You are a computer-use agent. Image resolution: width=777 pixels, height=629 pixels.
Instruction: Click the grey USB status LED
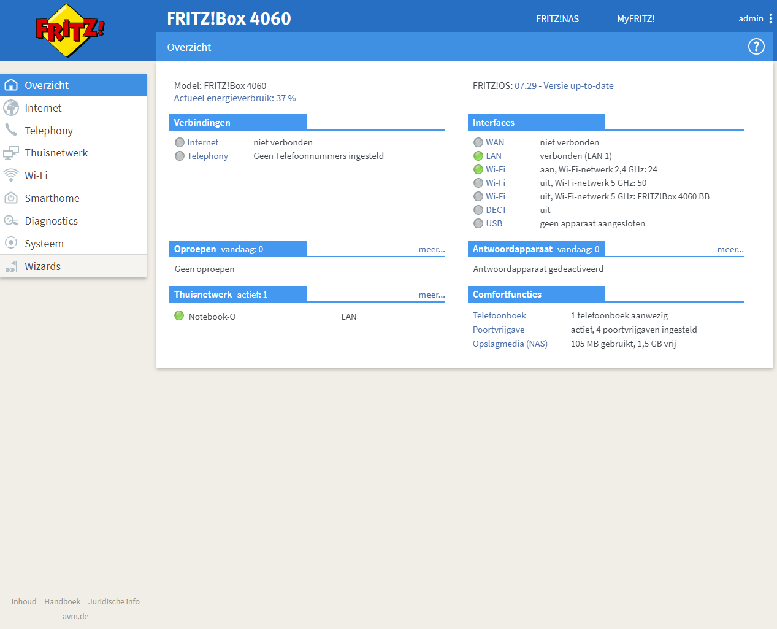478,223
